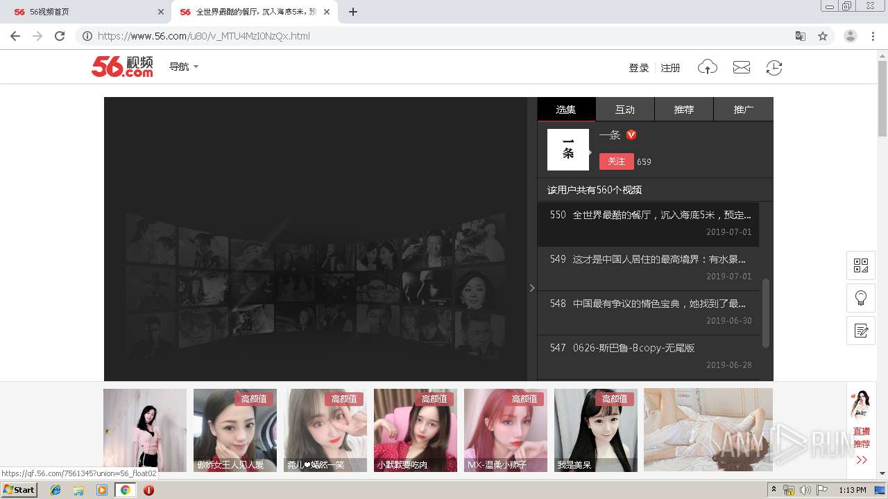Open the feedback note-edit sidebar icon

(861, 331)
